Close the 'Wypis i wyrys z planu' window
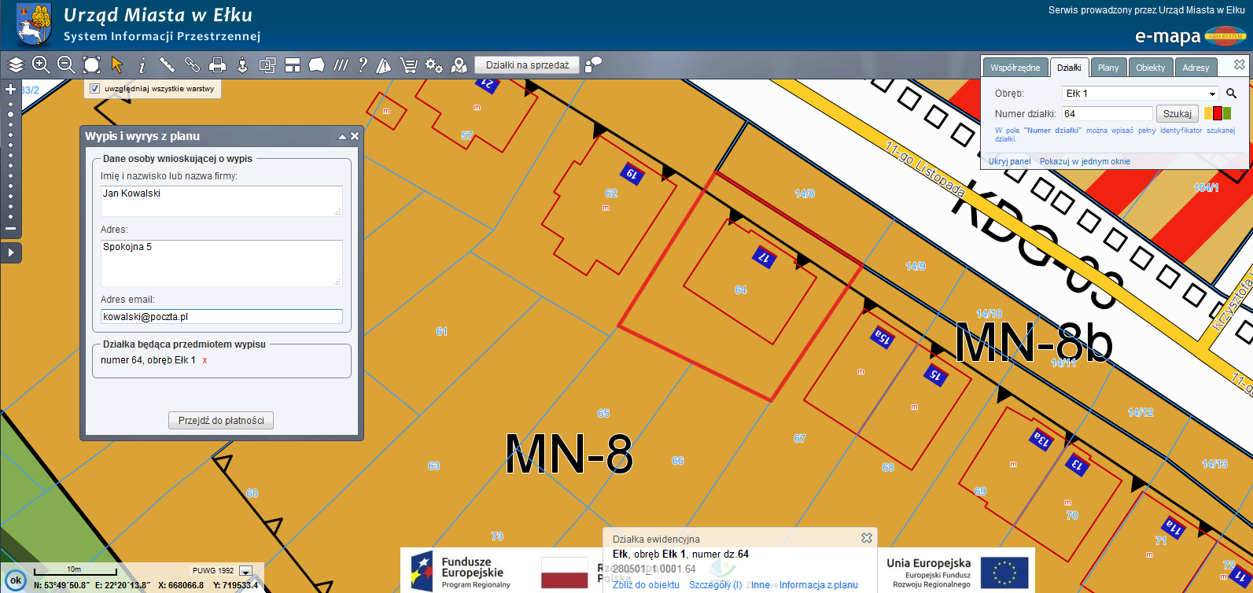 coord(355,137)
